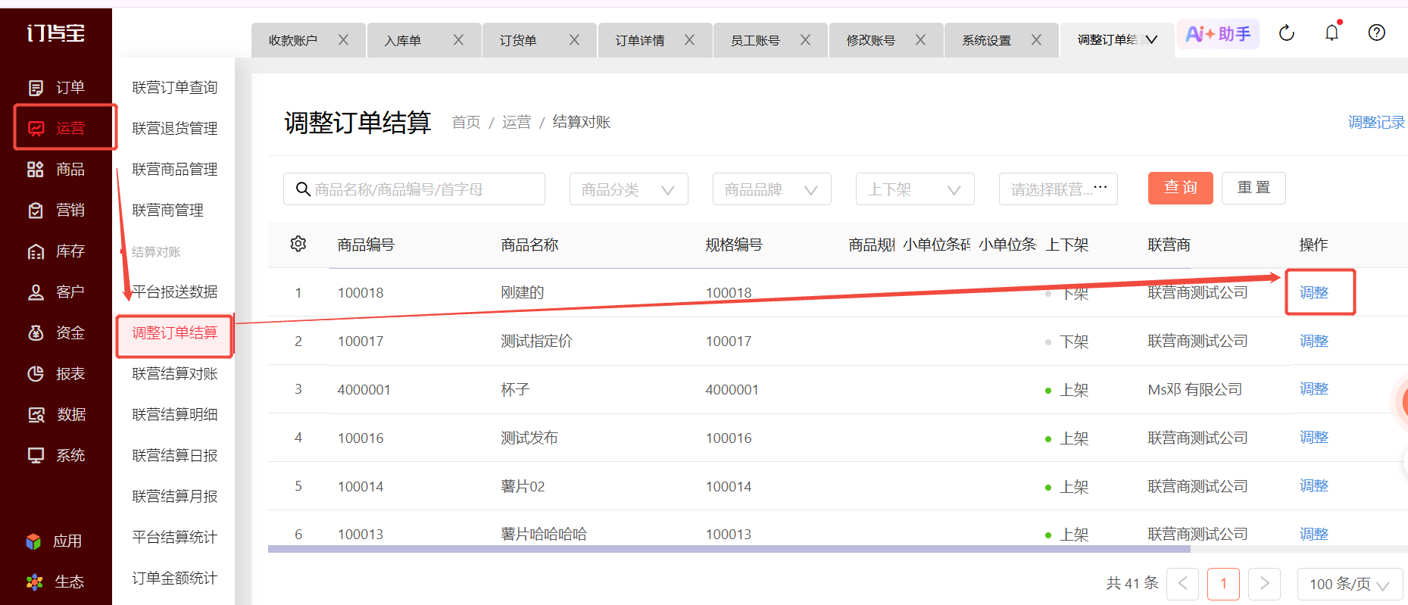The image size is (1408, 605).
Task: Open 联营结算对账 submenu item
Action: (x=175, y=374)
